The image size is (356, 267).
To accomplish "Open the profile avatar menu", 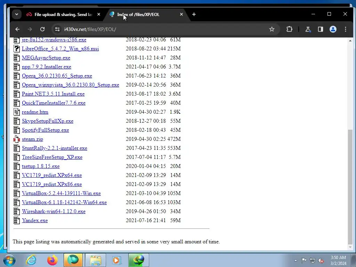I will coord(333,29).
